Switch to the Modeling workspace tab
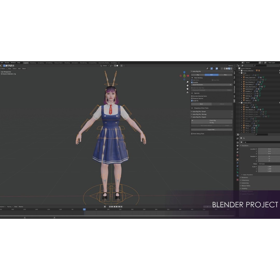 pyautogui.click(x=33, y=63)
